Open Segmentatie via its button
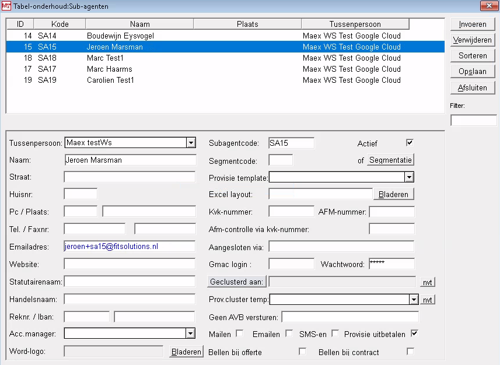The width and height of the screenshot is (500, 365). pos(390,159)
